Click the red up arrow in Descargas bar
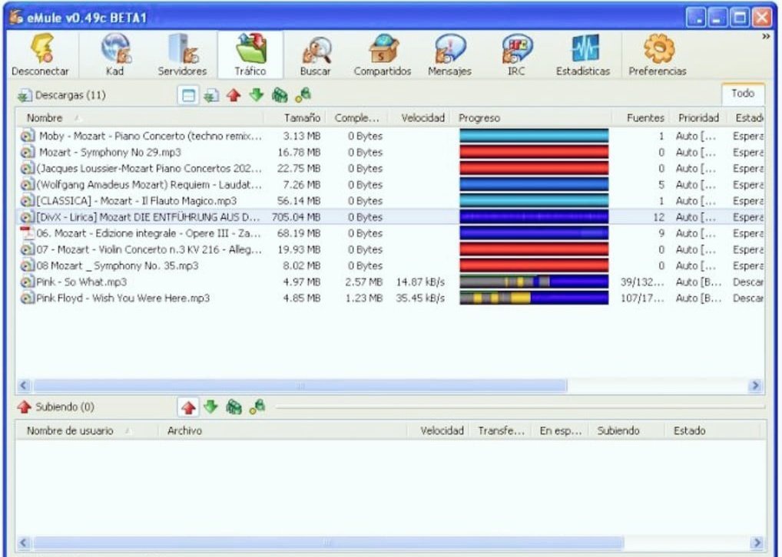Screen dimensions: 782x557 [x=234, y=94]
